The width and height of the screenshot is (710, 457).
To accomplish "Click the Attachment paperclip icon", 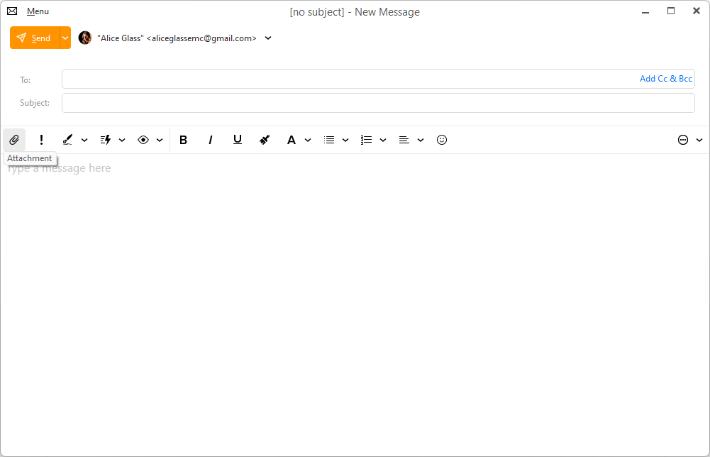I will point(14,140).
